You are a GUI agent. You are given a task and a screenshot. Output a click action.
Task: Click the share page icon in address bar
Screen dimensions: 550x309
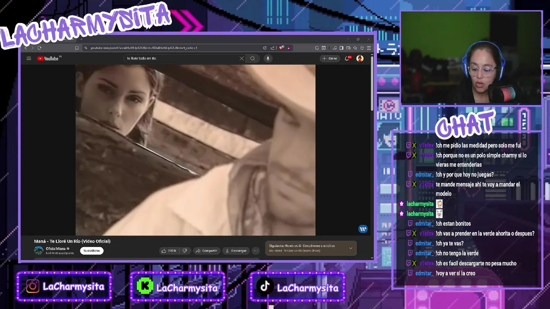point(272,48)
